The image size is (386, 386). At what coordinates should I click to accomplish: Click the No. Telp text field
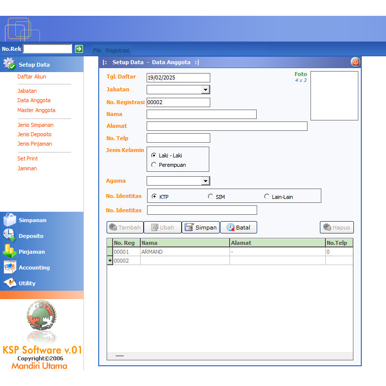178,138
